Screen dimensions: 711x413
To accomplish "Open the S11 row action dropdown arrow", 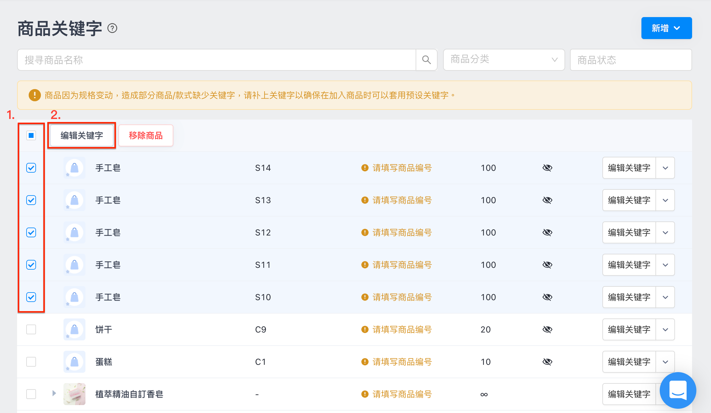I will coord(665,265).
